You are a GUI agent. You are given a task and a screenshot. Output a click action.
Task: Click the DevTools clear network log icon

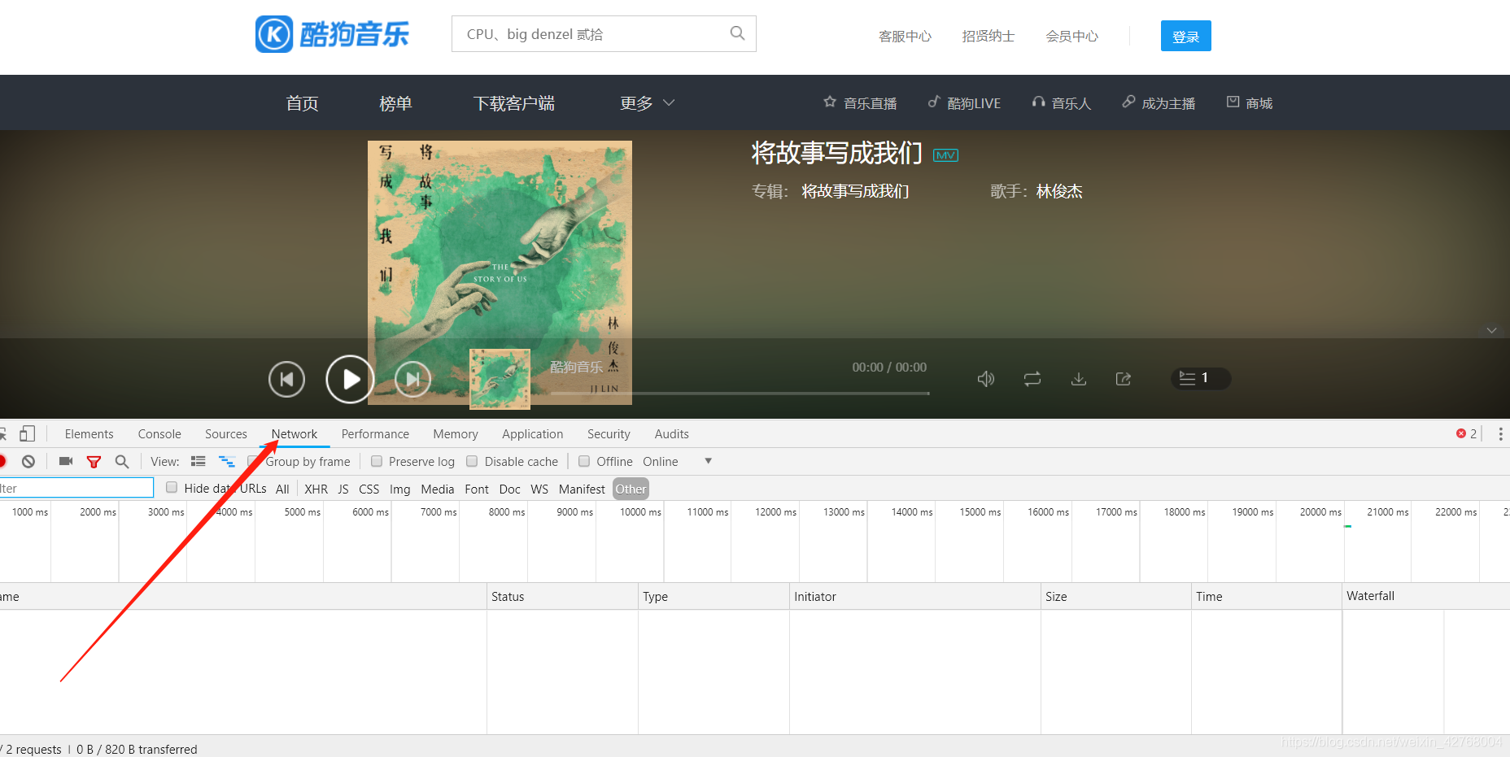(x=28, y=461)
